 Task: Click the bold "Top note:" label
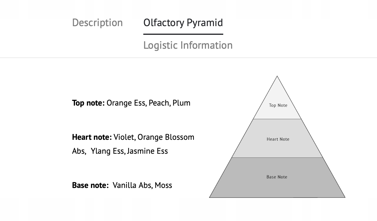click(88, 103)
